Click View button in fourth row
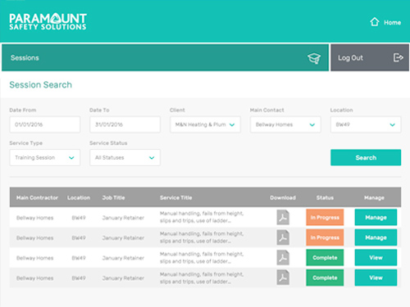The image size is (410, 307). click(376, 278)
